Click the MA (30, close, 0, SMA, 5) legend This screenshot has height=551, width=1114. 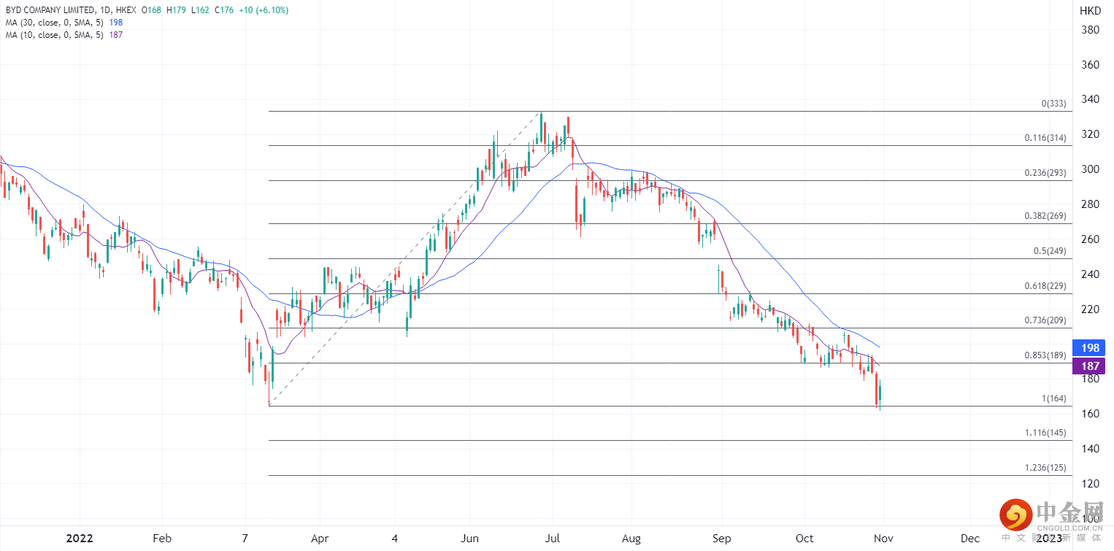[x=55, y=23]
